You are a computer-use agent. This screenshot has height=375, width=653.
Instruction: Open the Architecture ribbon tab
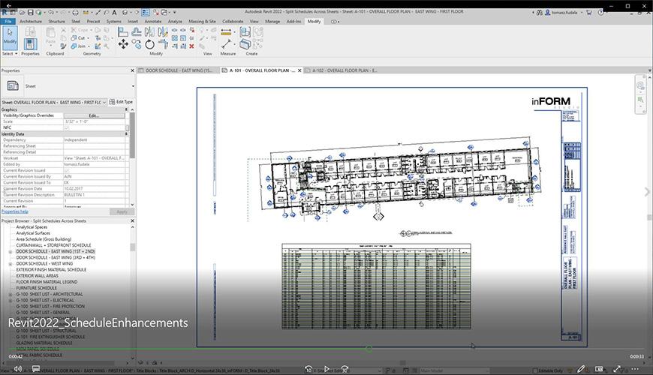[31, 21]
